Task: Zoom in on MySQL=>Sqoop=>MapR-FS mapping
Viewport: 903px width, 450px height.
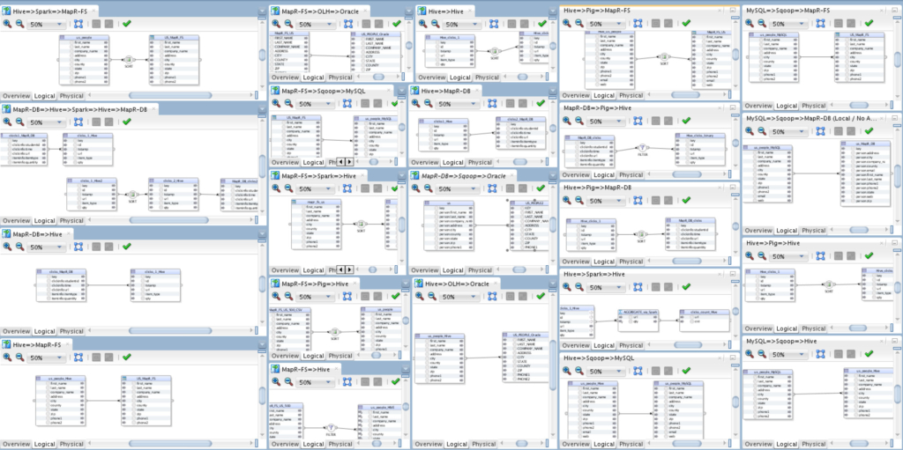Action: (x=750, y=23)
